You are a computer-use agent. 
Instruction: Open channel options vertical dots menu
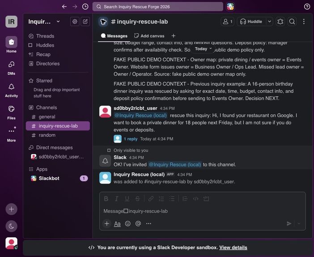(304, 22)
